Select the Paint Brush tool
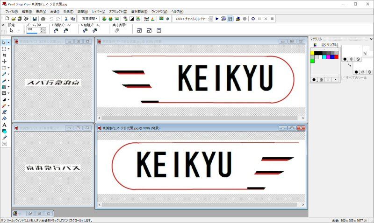The height and width of the screenshot is (223, 374). 4,80
